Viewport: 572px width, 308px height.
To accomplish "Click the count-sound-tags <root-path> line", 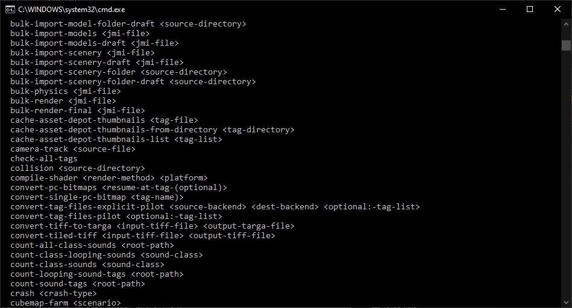I will (77, 283).
